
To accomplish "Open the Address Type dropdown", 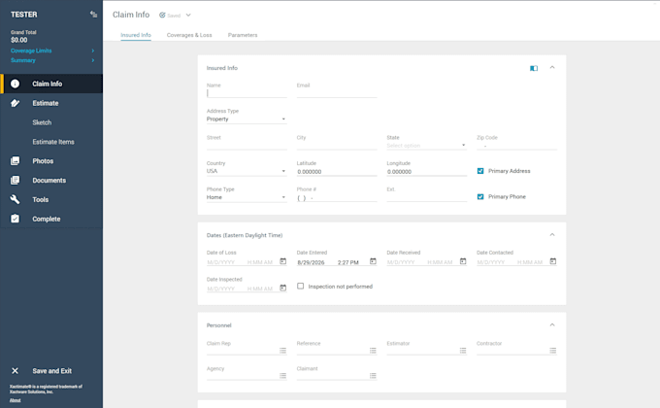I will tap(247, 119).
